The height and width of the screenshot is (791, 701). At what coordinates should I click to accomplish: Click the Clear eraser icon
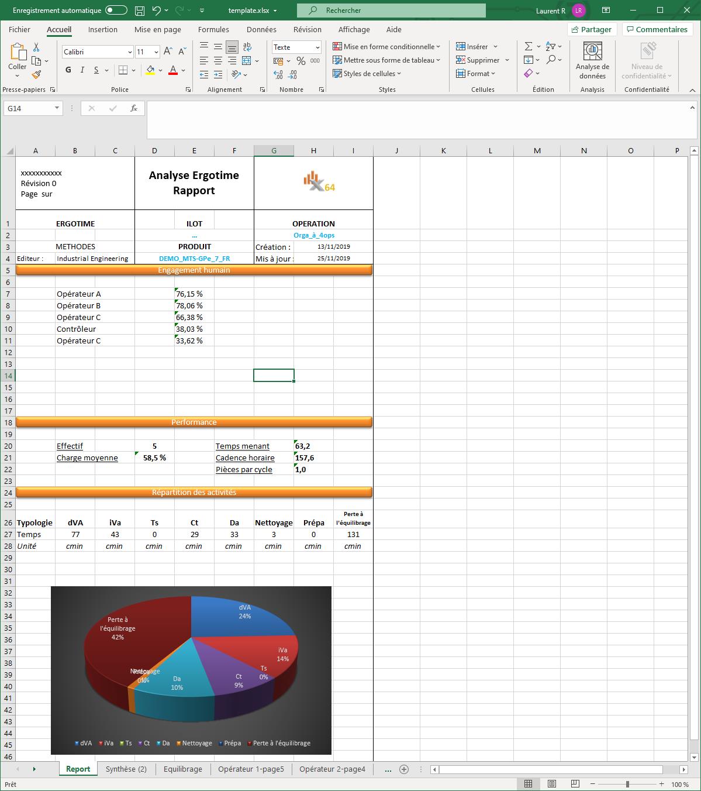529,74
